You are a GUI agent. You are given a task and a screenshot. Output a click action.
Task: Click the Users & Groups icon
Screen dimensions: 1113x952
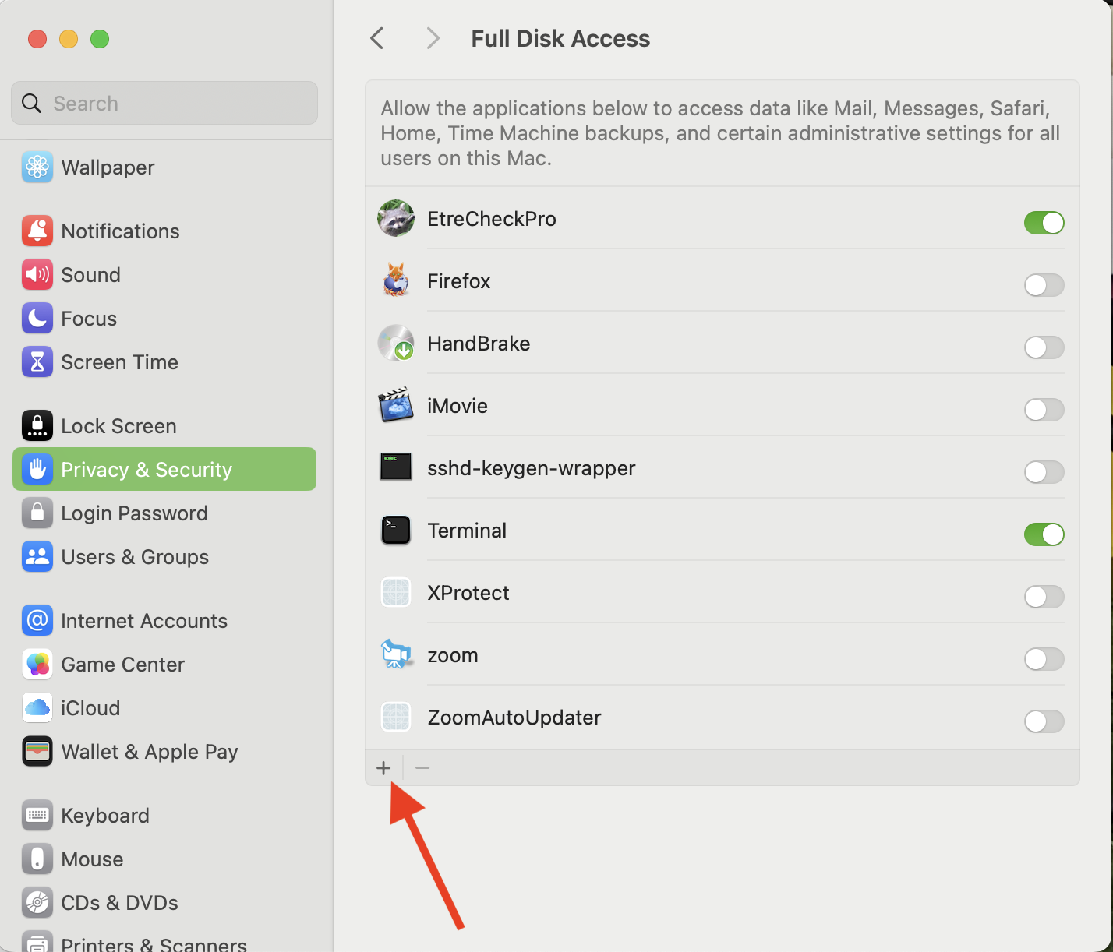tap(37, 557)
